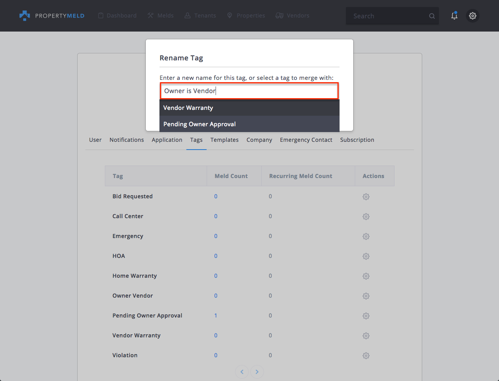This screenshot has height=381, width=499.
Task: Open Properties in top navigation
Action: (246, 16)
